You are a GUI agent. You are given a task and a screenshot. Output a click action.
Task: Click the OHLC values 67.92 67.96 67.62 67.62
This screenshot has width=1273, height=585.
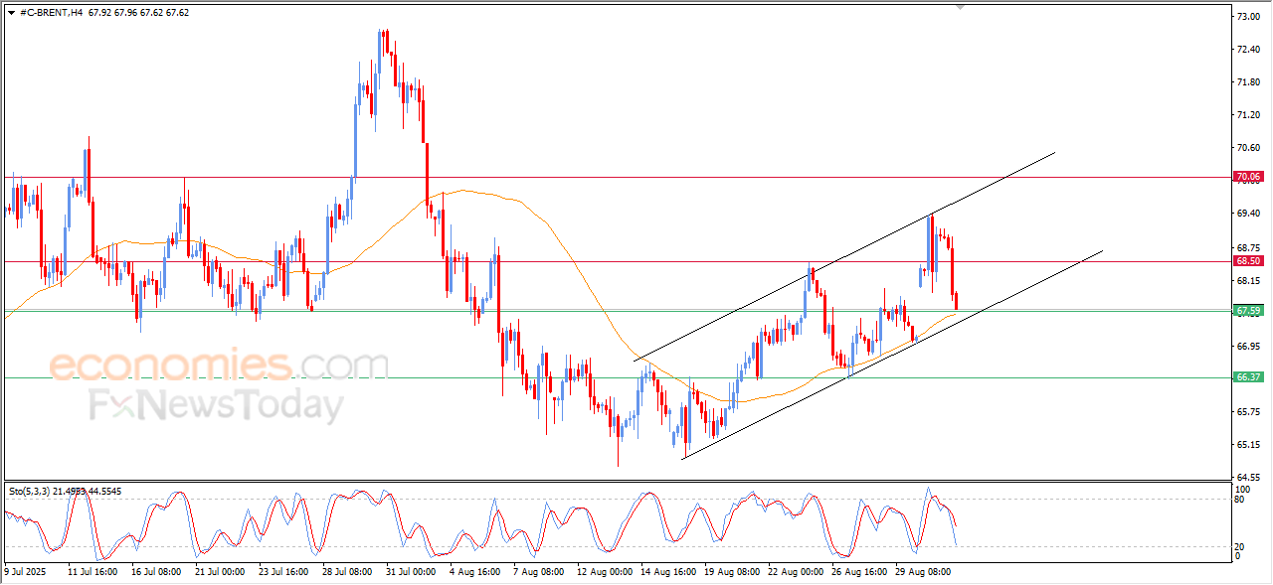click(x=138, y=12)
